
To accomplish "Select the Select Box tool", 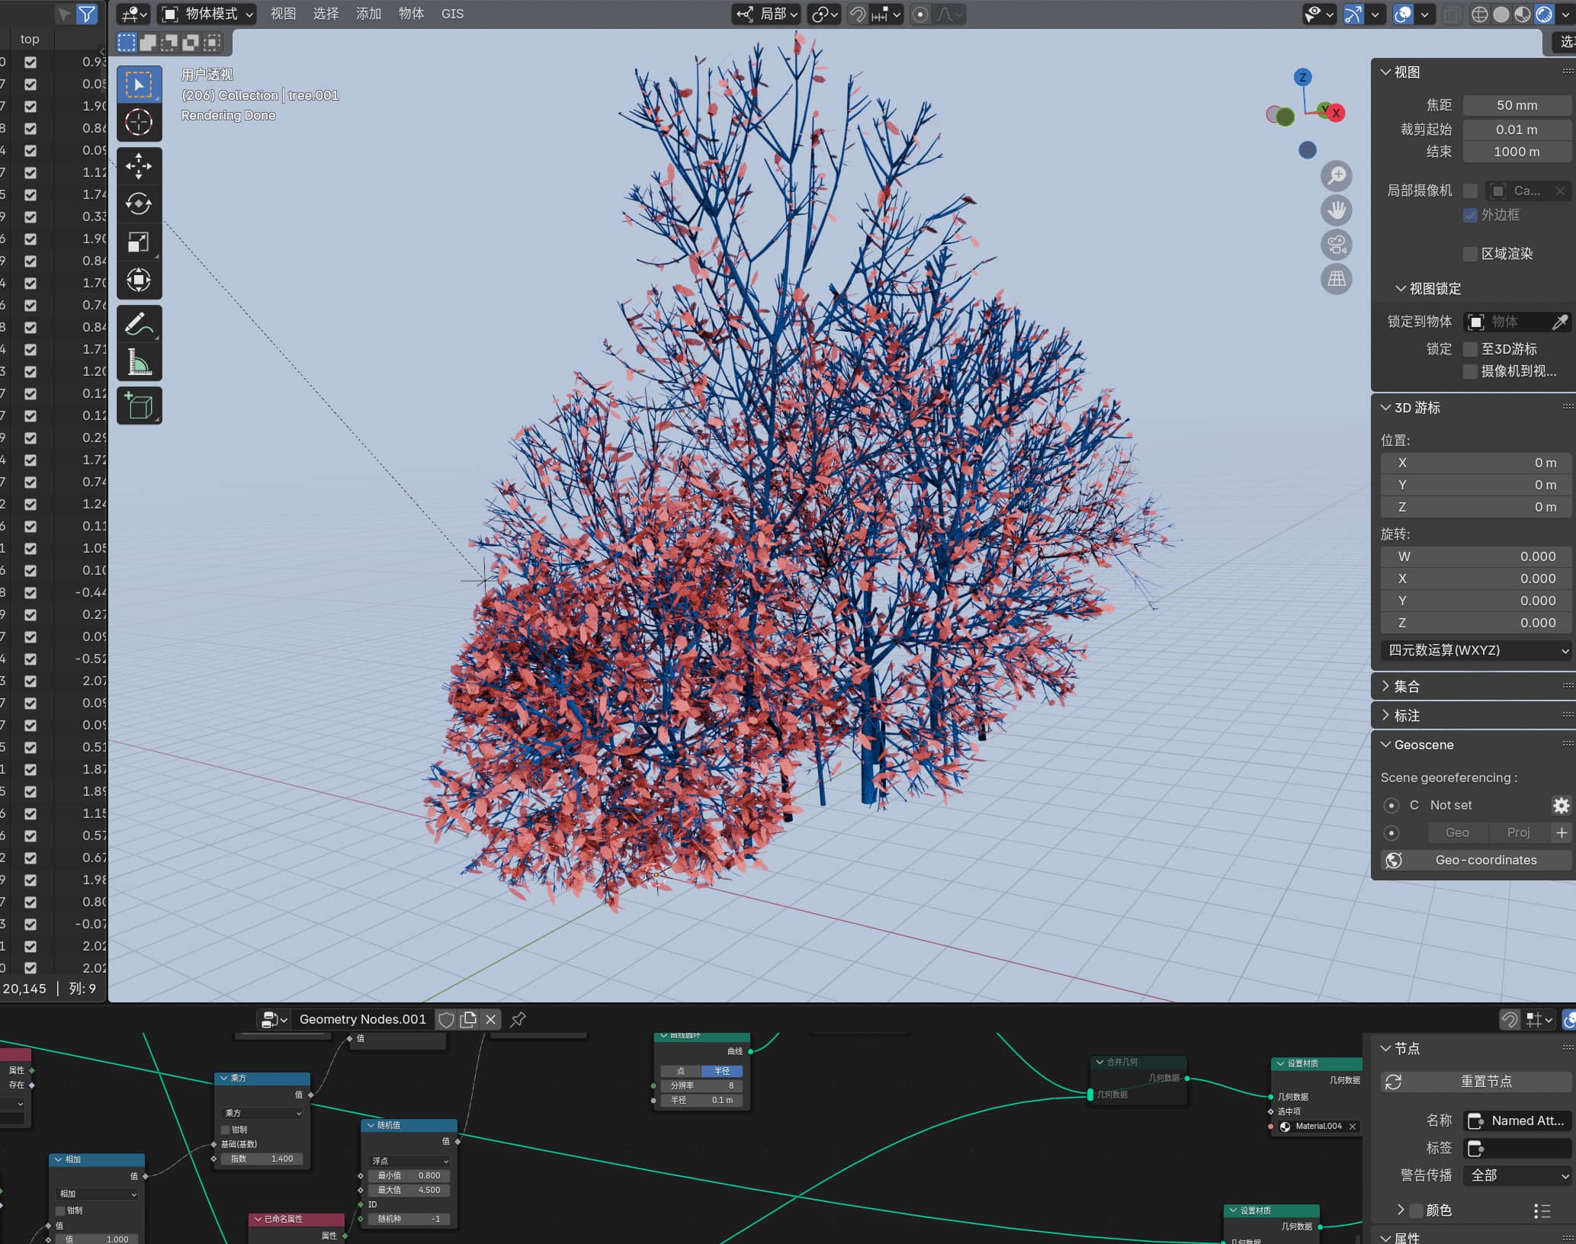I will click(x=139, y=85).
